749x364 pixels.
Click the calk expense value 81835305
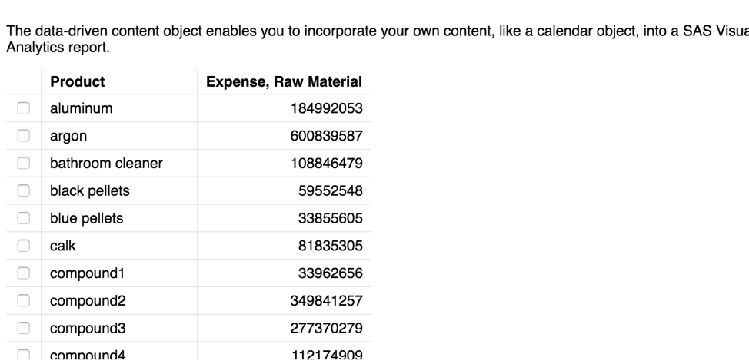click(x=331, y=247)
